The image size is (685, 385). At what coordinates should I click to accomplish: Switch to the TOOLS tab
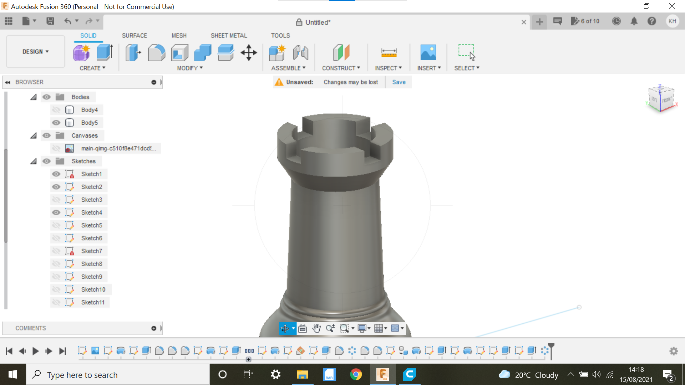point(280,36)
